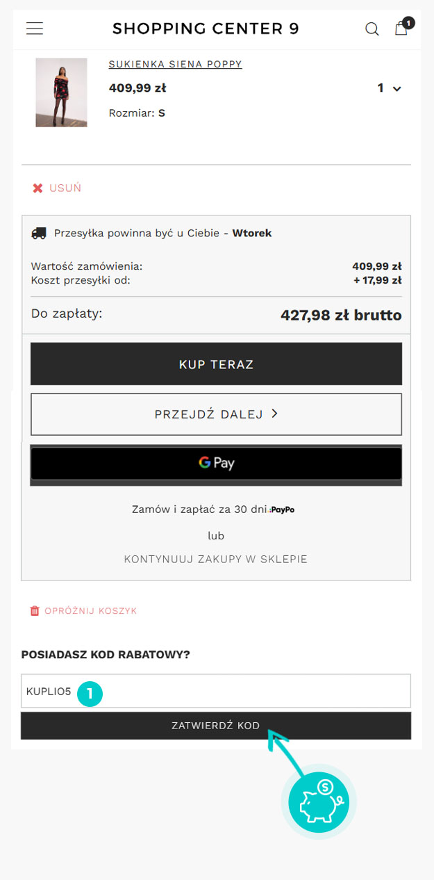Click the PayPo logo
This screenshot has height=880, width=434.
281,510
